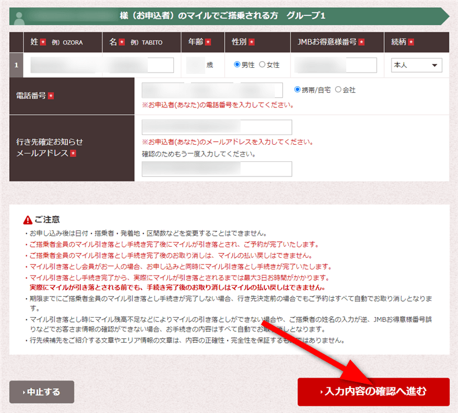Click the required star beside JMBお得意様番号
The image size is (458, 413).
[x=362, y=42]
